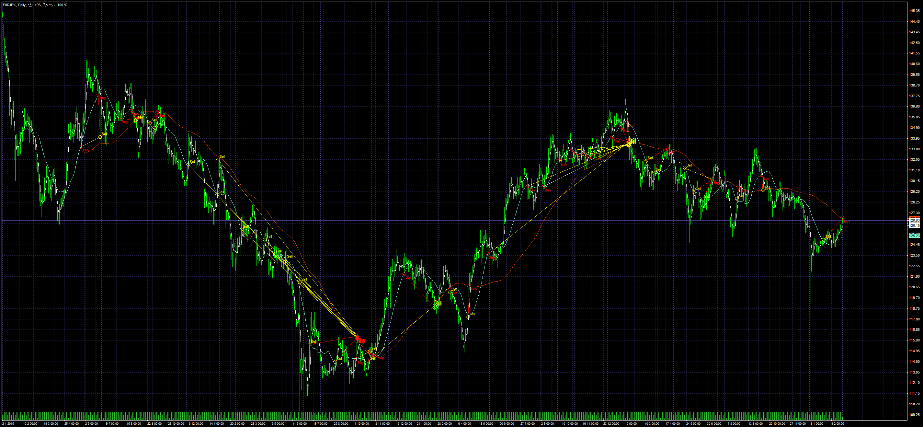Click the '27 11 00:00' date axis label
This screenshot has height=427, width=923.
pos(798,423)
